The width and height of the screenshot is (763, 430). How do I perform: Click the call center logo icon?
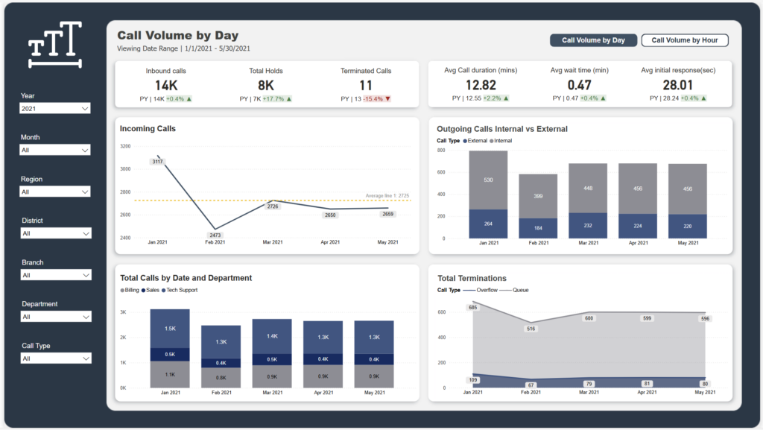[54, 45]
